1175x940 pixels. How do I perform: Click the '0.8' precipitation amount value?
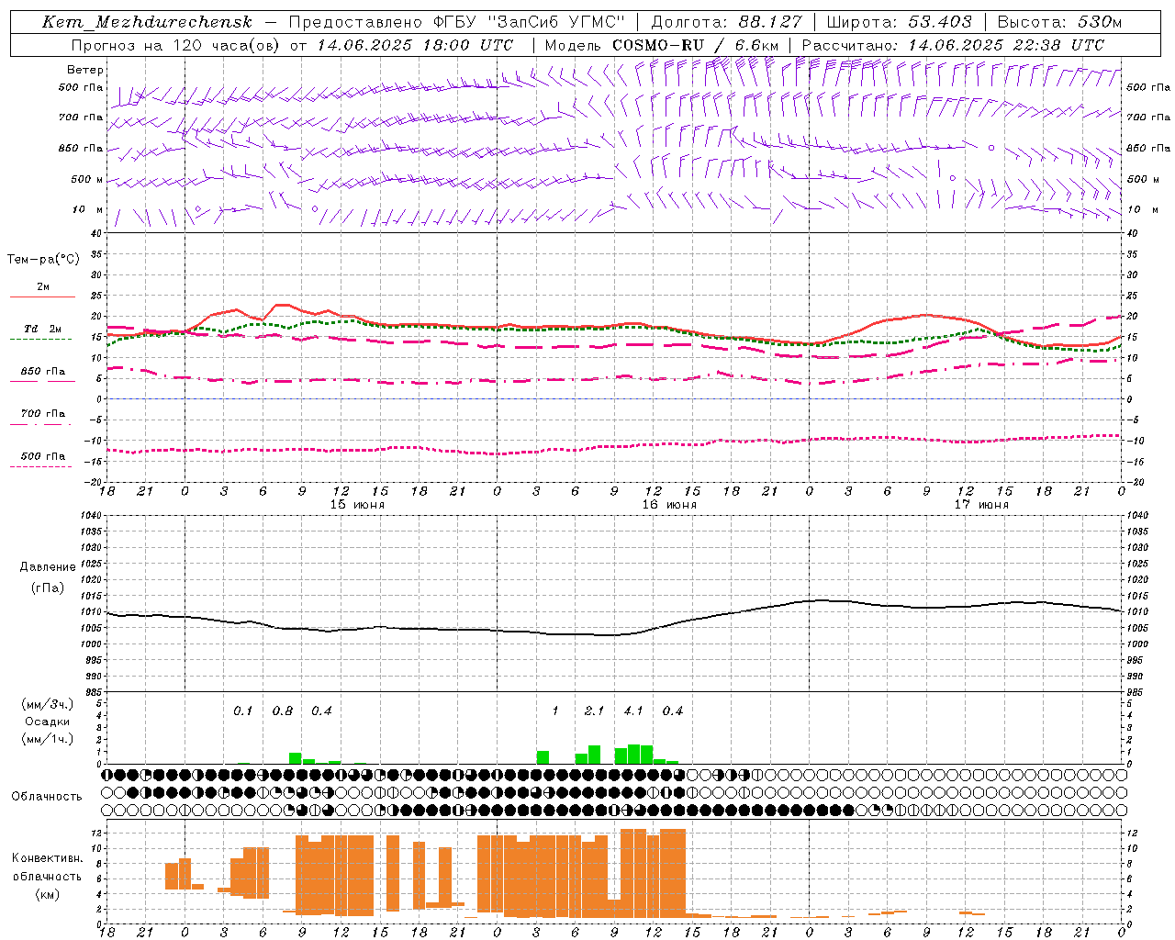point(283,711)
